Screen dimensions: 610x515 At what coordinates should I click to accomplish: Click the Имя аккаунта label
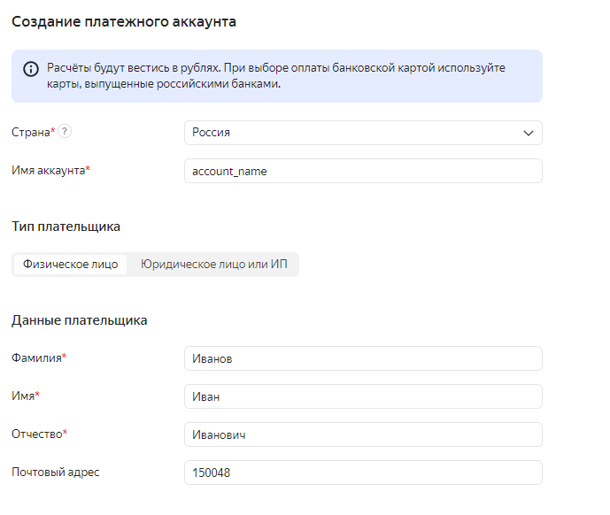tap(48, 171)
